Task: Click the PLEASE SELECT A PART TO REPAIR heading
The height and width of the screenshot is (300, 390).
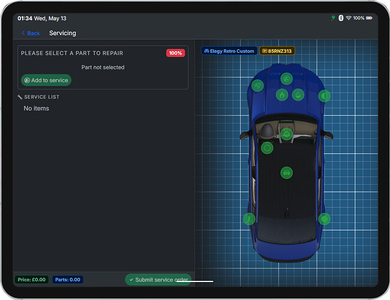Action: click(72, 53)
